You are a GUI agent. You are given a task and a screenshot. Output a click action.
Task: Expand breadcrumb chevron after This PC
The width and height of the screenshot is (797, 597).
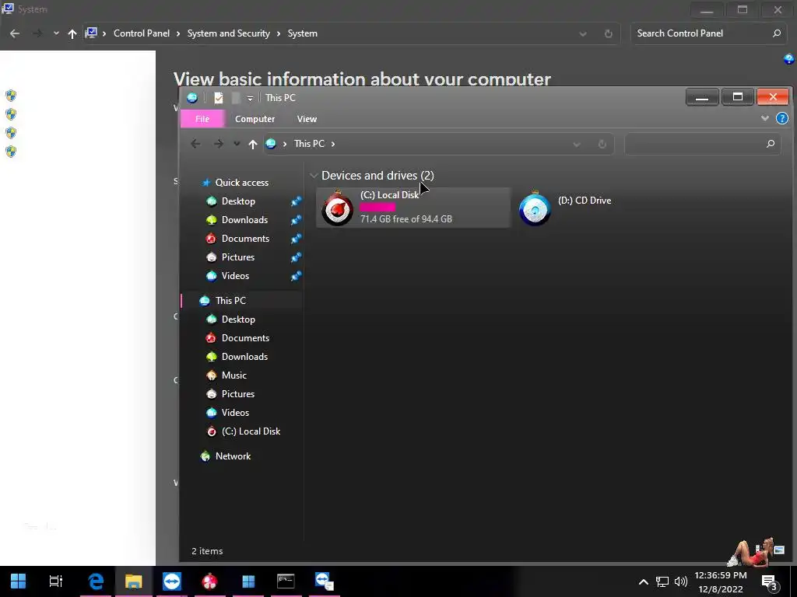[x=333, y=144]
